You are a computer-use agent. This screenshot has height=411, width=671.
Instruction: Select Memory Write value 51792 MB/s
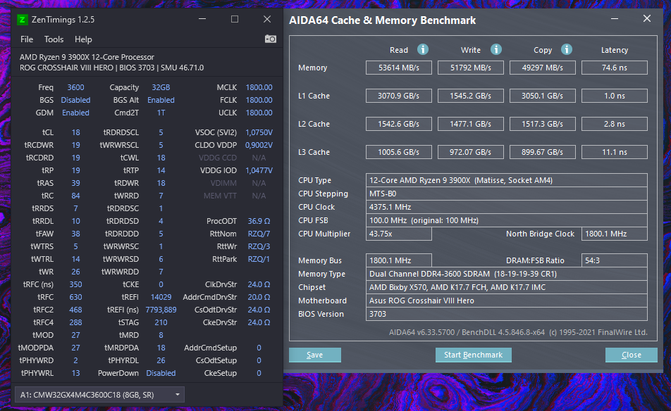471,68
